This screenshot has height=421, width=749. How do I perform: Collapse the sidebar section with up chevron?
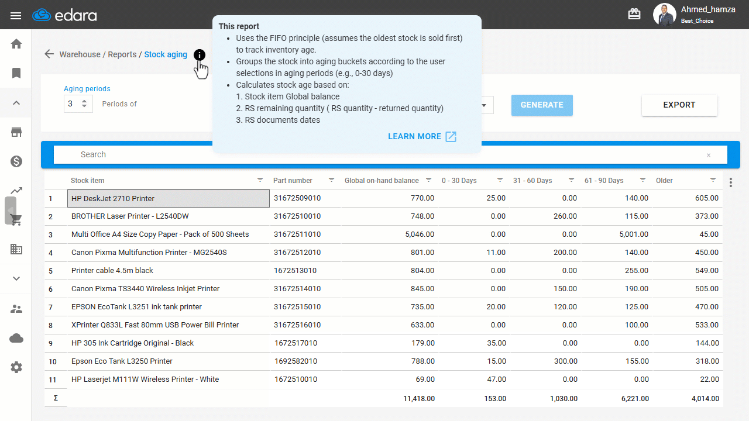coord(16,103)
